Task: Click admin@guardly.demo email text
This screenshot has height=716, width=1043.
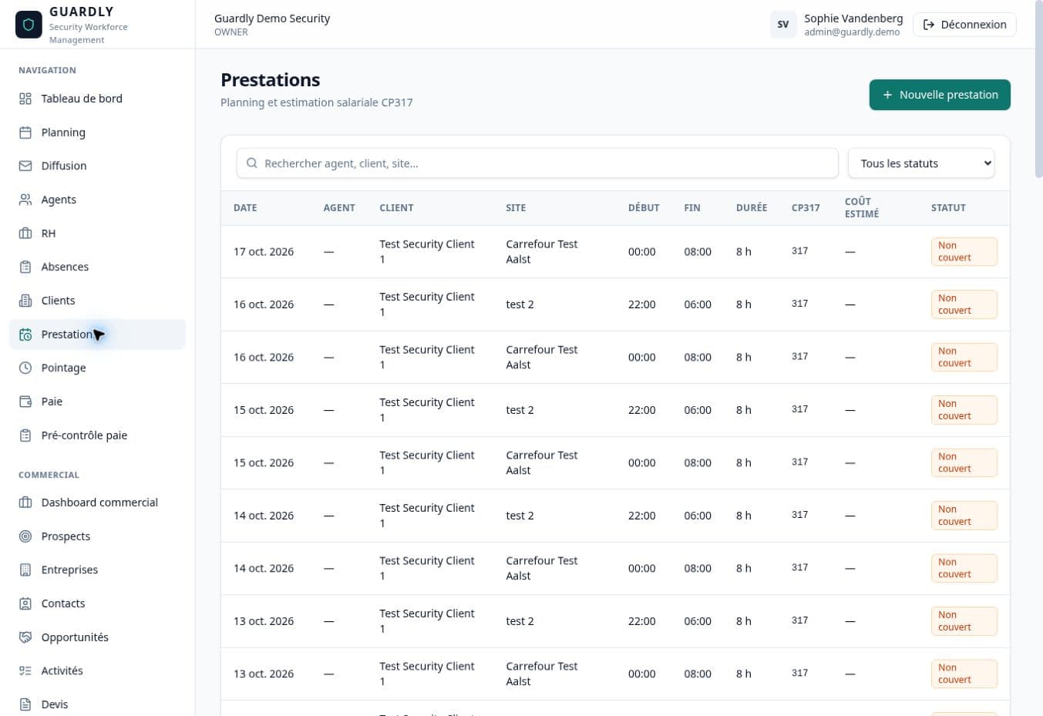Action: click(x=852, y=32)
